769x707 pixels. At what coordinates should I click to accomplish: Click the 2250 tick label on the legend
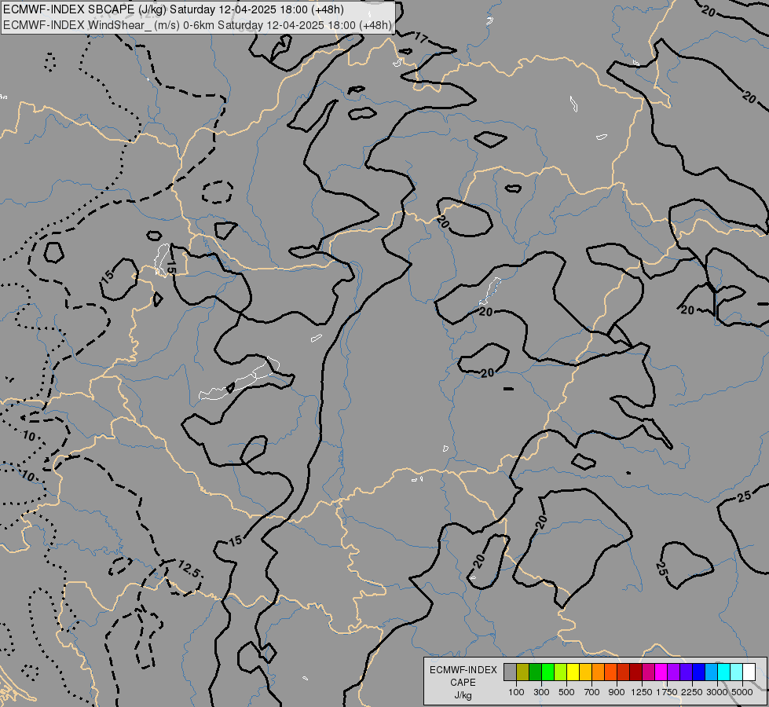[x=692, y=692]
